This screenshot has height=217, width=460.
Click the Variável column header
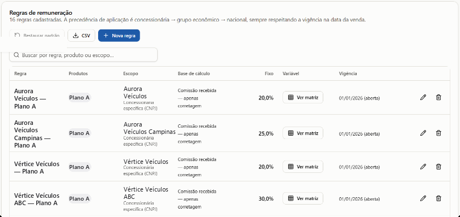[x=291, y=73]
